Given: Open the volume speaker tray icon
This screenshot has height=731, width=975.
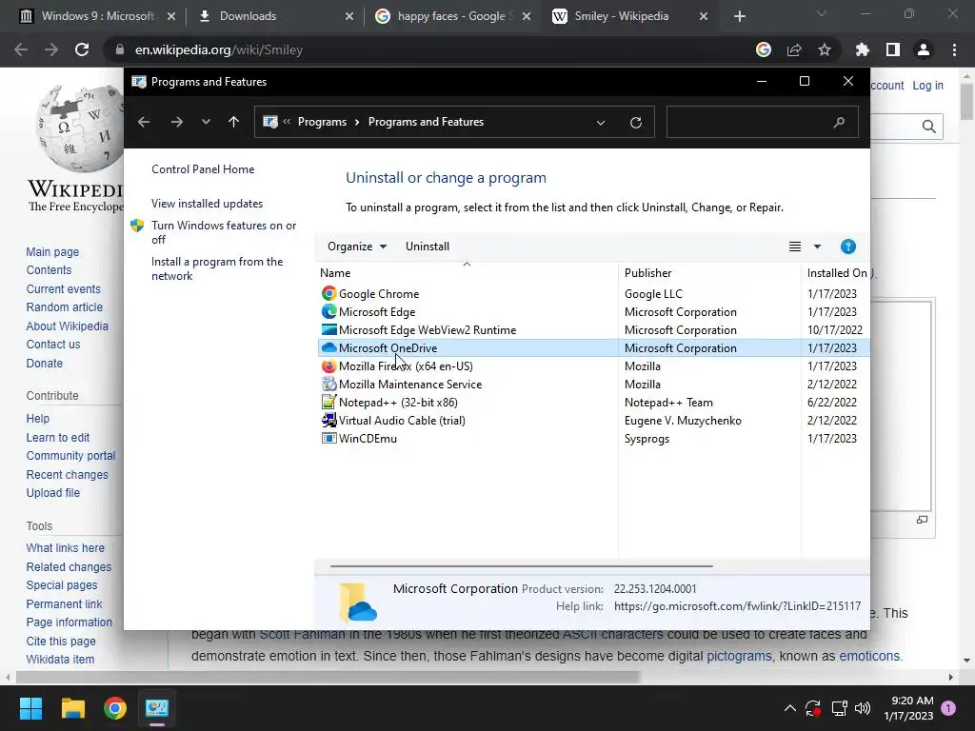Looking at the screenshot, I should point(863,708).
